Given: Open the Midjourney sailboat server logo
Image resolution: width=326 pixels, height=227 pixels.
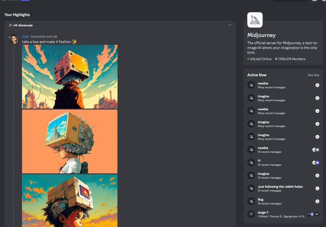Looking at the screenshot, I should tap(255, 20).
